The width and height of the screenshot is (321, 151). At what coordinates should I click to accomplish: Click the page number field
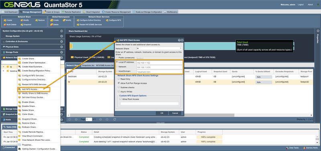pyautogui.click(x=89, y=119)
